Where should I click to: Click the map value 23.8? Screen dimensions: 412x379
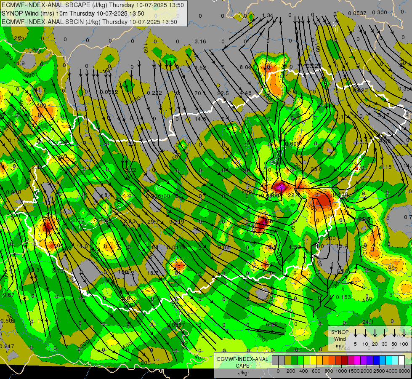pyautogui.click(x=316, y=169)
